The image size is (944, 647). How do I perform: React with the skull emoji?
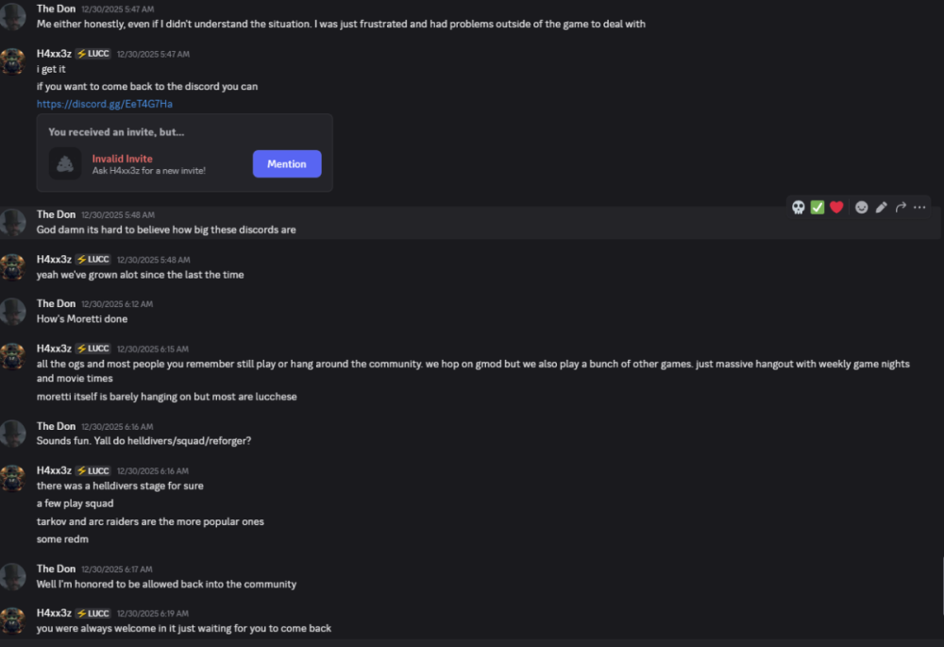(798, 207)
